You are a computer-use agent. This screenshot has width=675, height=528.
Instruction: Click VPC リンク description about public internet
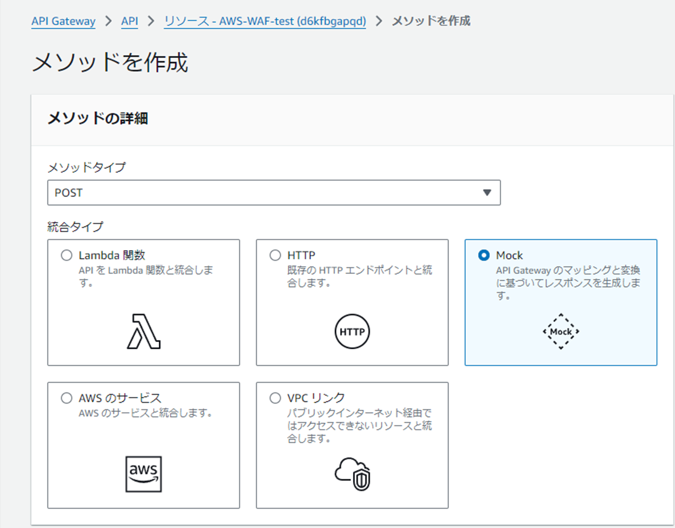coord(360,426)
